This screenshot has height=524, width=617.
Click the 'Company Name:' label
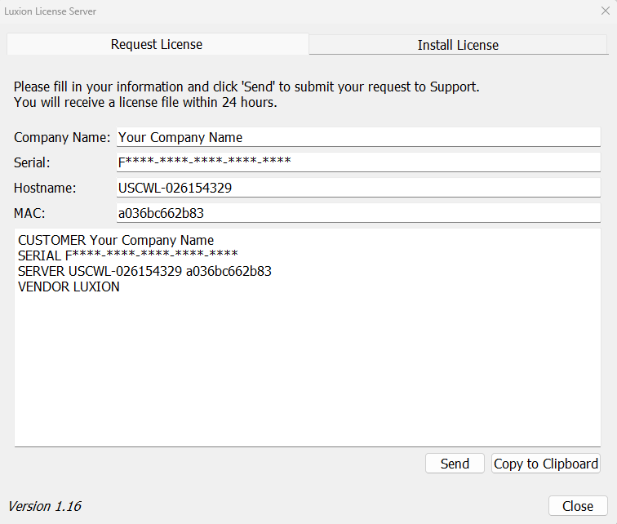[62, 137]
